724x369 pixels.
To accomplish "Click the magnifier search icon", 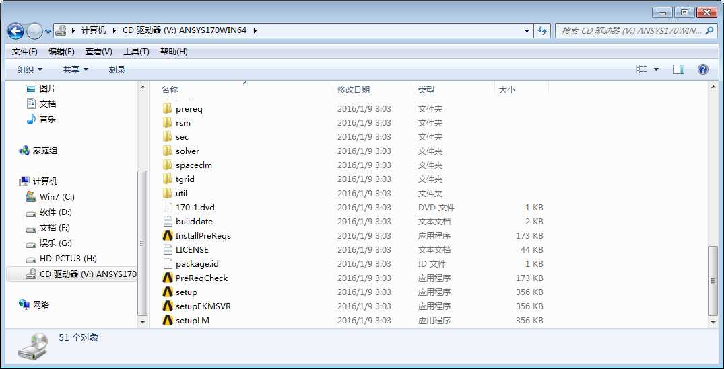I will click(x=711, y=31).
